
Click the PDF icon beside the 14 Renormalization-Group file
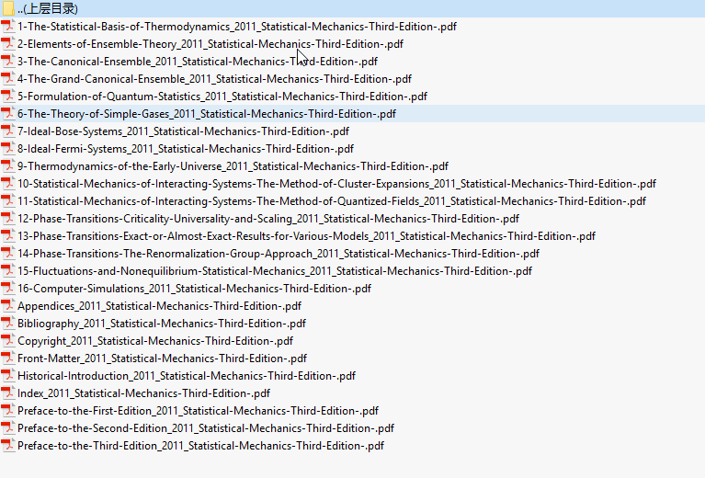coord(7,254)
